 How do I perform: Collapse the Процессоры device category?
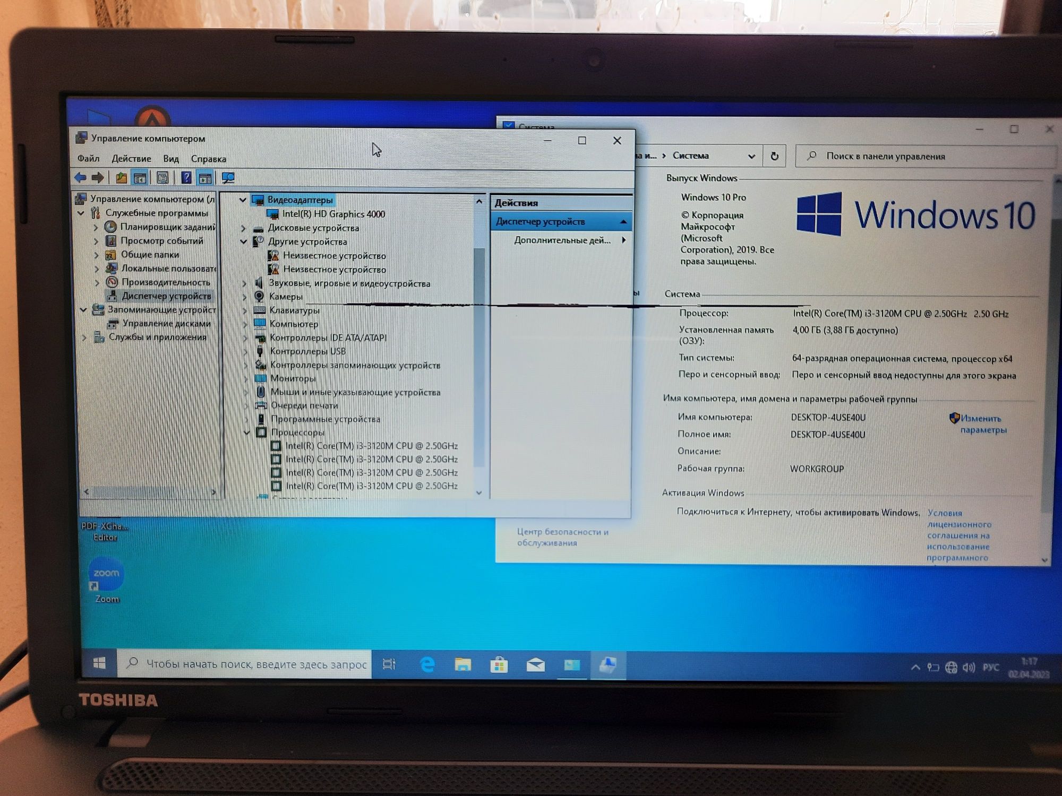[x=246, y=432]
